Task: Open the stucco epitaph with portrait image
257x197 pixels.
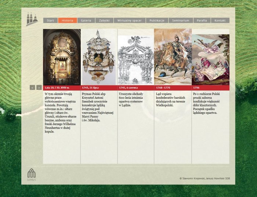Action: (x=99, y=57)
